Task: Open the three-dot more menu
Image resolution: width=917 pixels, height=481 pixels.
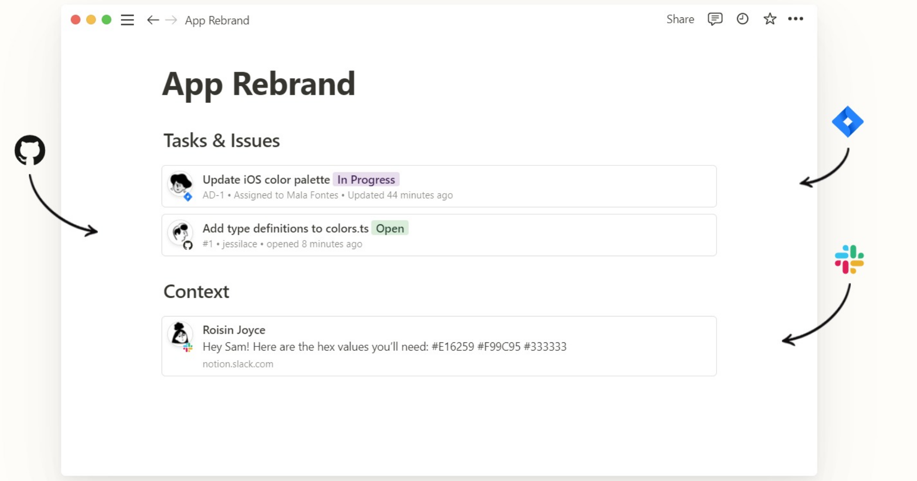Action: coord(796,19)
